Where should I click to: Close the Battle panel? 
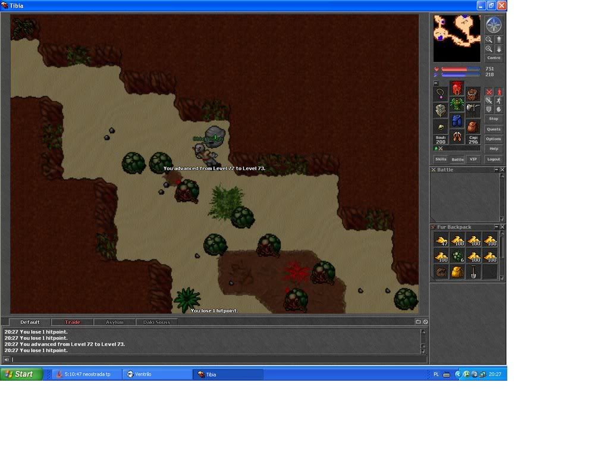(502, 170)
